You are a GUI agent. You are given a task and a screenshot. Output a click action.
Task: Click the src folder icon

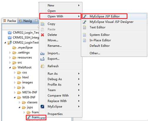(x=14, y=63)
